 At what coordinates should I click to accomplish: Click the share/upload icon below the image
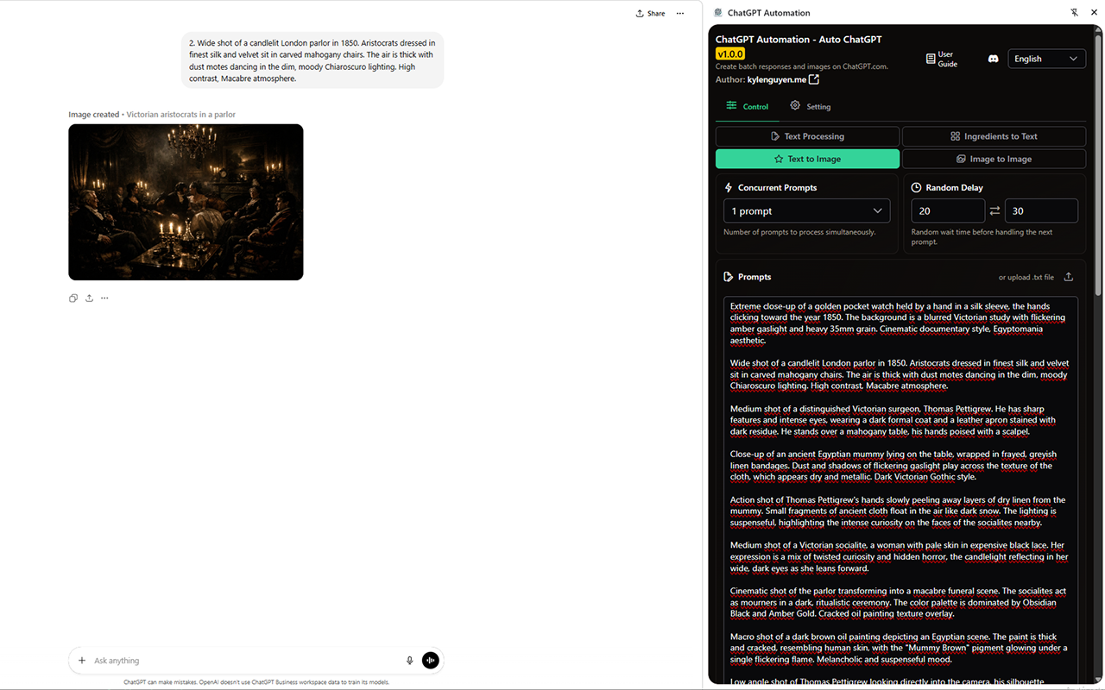point(89,298)
